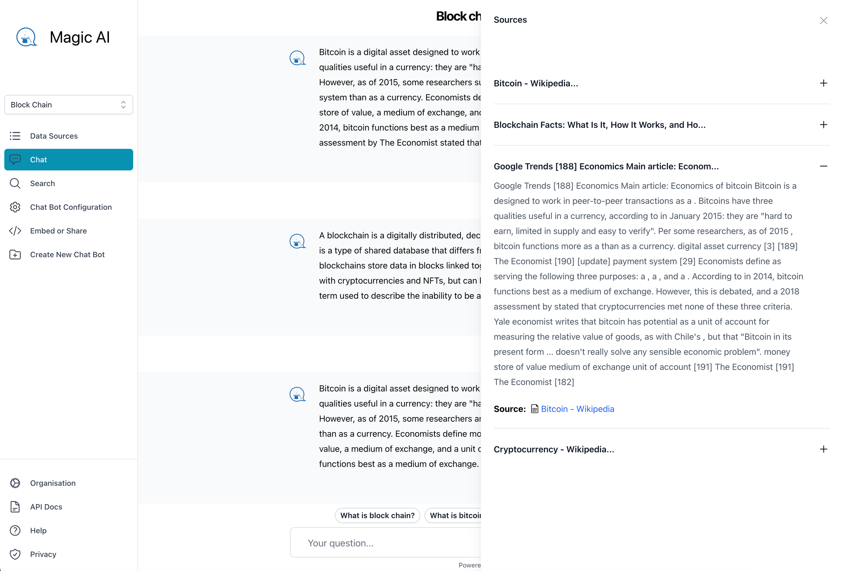842x571 pixels.
Task: Click the Chat icon in sidebar
Action: 16,159
